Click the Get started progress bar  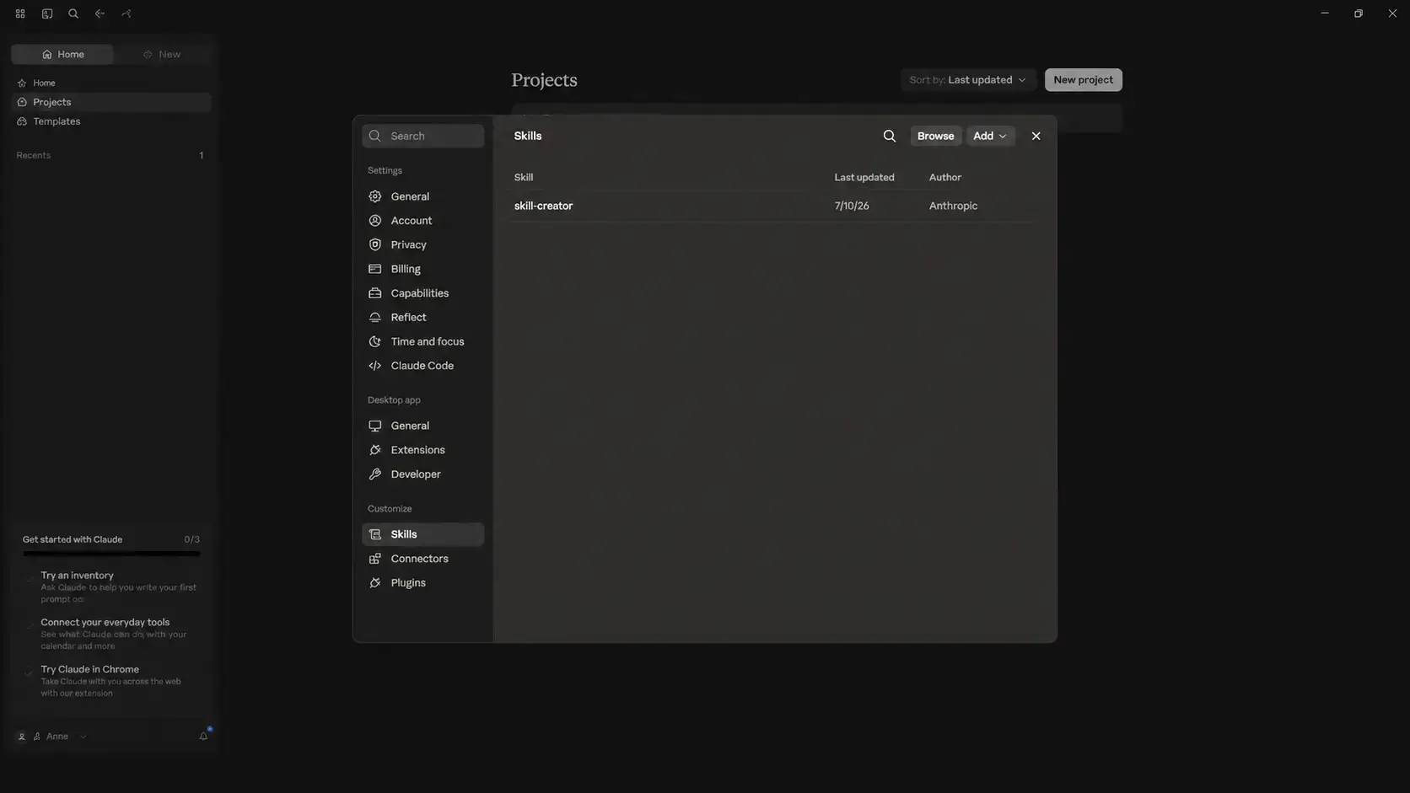tap(111, 554)
